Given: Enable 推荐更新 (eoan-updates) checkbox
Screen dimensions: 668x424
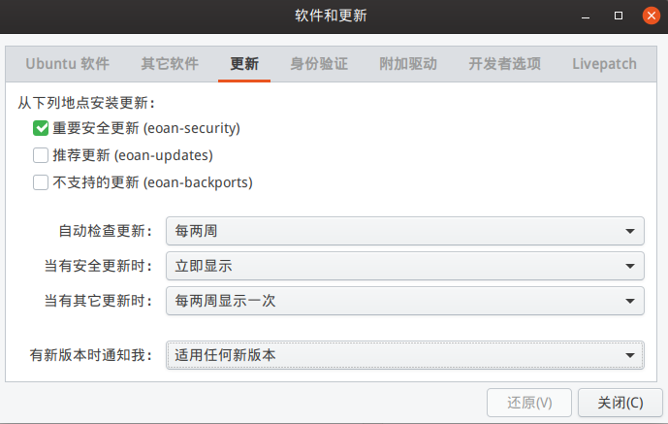Looking at the screenshot, I should coord(41,155).
